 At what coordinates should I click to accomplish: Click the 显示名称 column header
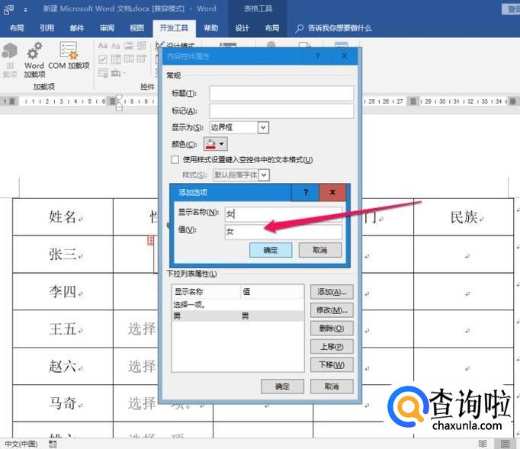206,292
